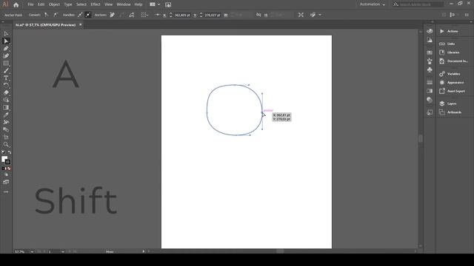474x266 pixels.
Task: Open the Appearance panel
Action: [x=455, y=82]
